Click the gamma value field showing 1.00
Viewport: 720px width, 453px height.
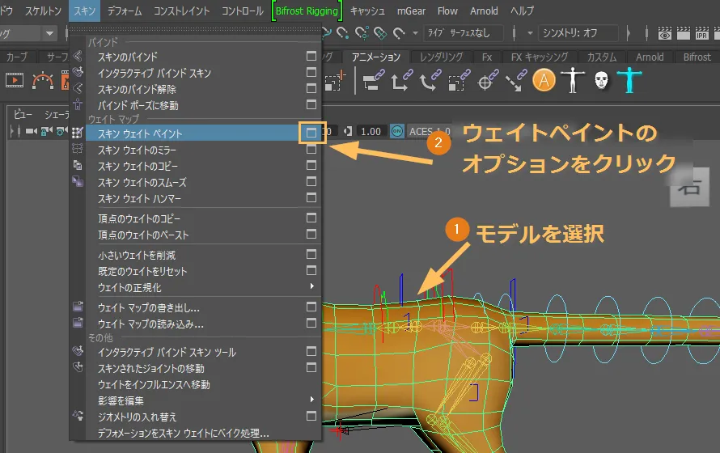click(x=371, y=131)
